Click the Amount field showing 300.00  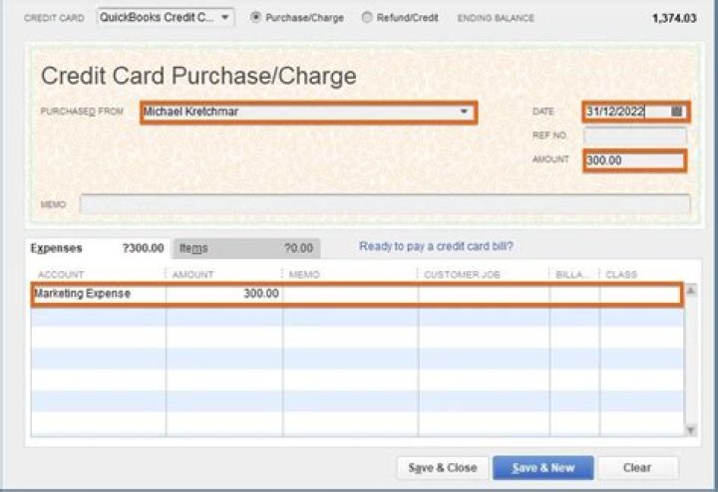pyautogui.click(x=634, y=160)
